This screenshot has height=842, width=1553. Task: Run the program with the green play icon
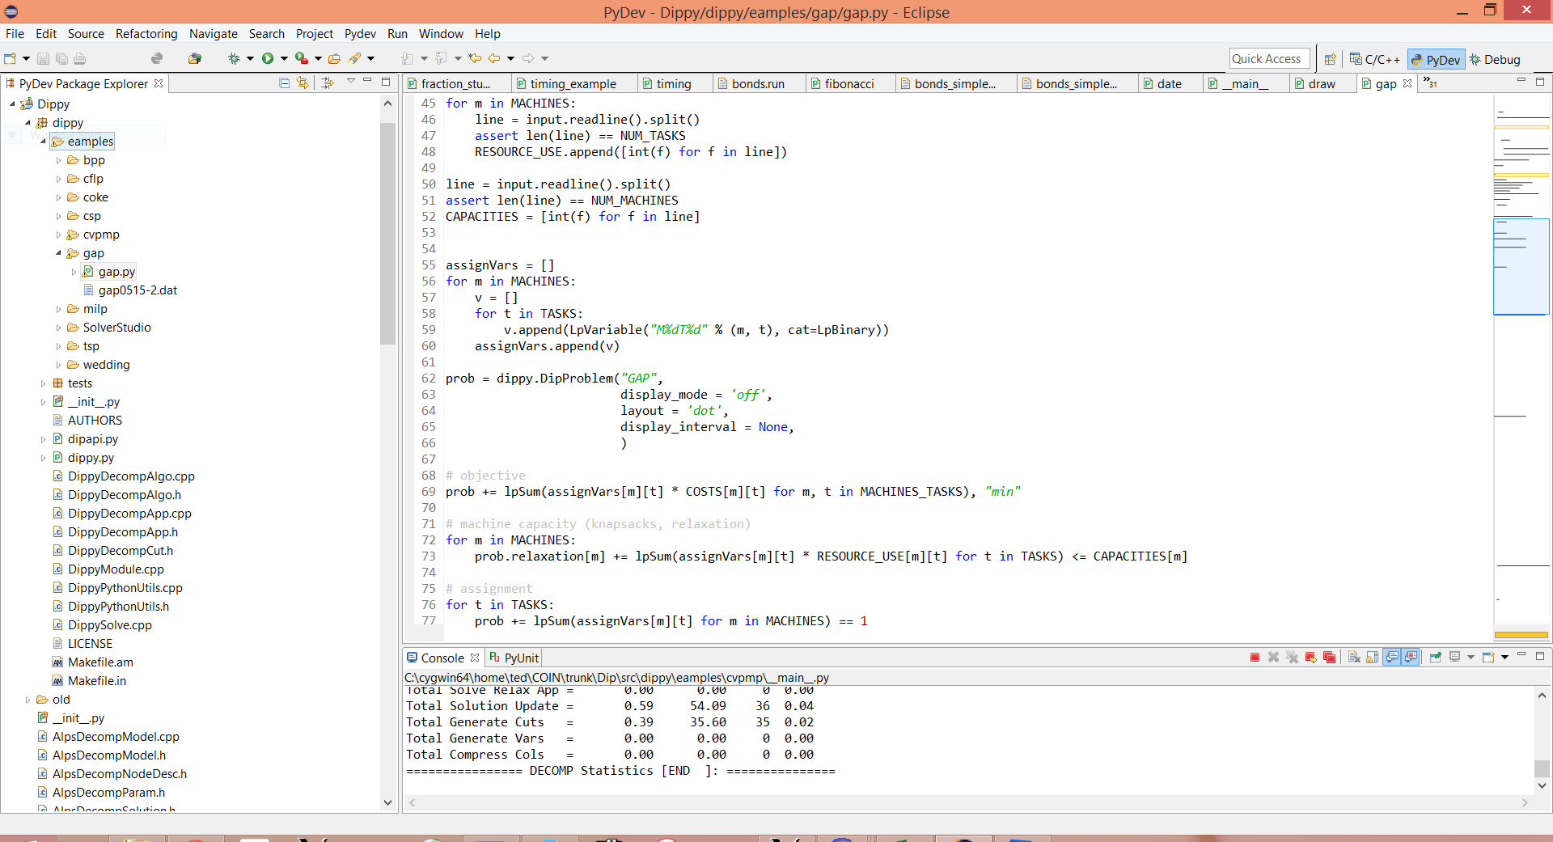click(x=268, y=58)
